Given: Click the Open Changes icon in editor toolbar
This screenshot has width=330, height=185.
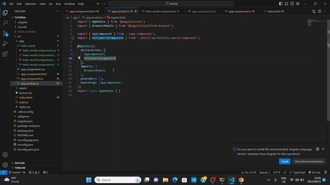Looking at the screenshot, I should click(314, 11).
